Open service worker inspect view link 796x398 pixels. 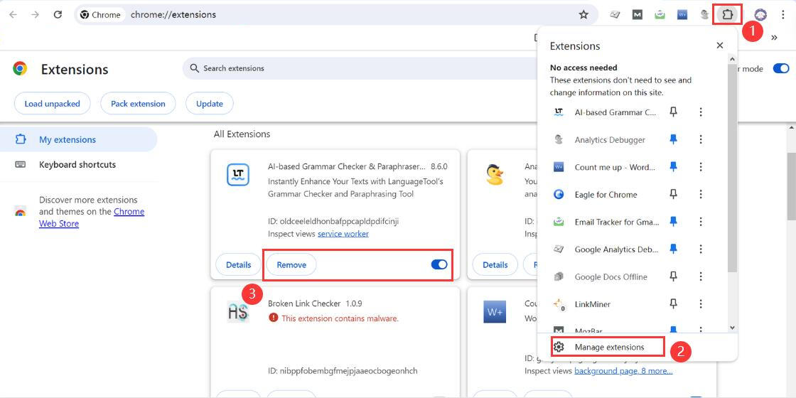pos(343,234)
